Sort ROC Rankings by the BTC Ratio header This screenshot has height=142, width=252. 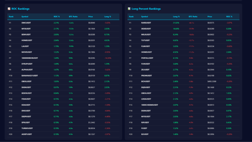(x=73, y=17)
